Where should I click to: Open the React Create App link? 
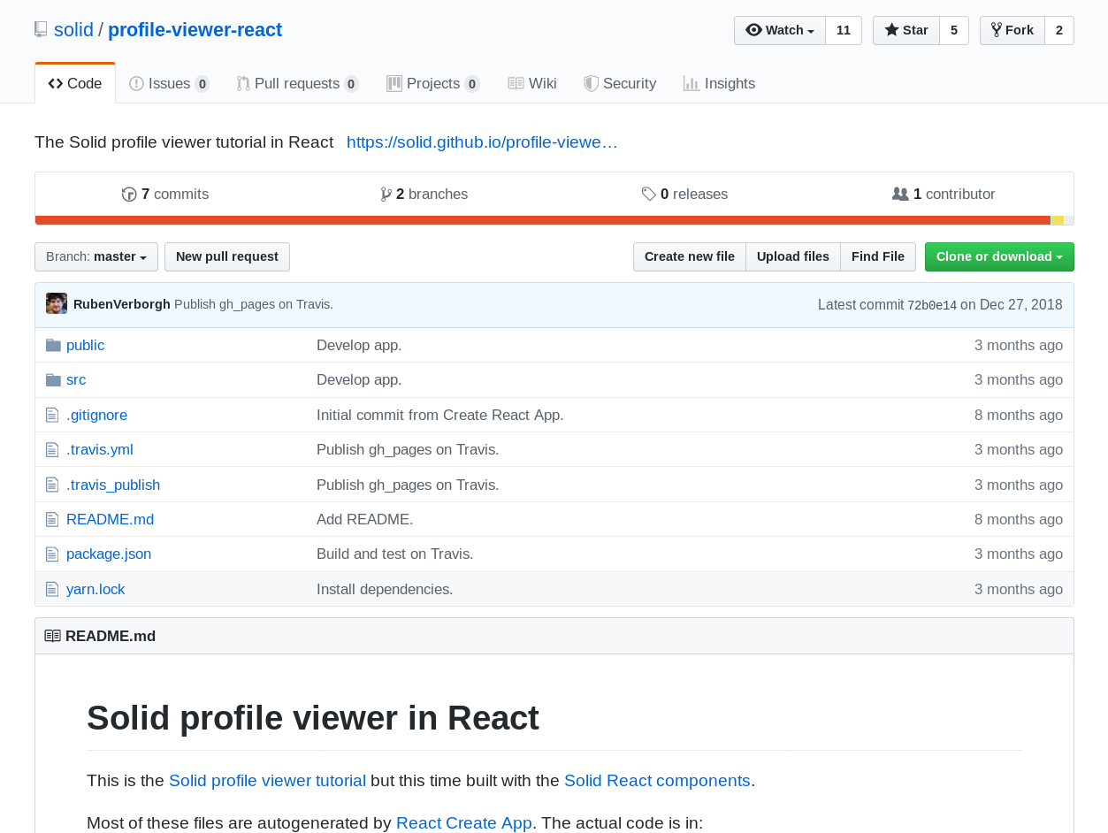[x=464, y=822]
